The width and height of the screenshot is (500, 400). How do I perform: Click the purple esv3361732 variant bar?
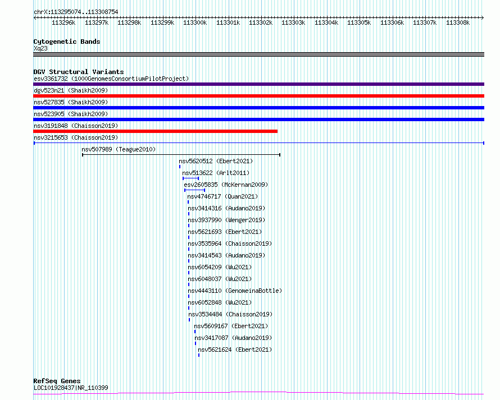point(258,84)
